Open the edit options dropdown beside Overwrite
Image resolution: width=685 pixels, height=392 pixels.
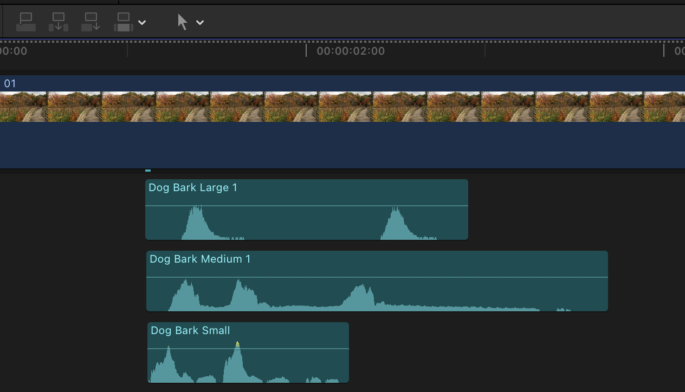coord(142,23)
